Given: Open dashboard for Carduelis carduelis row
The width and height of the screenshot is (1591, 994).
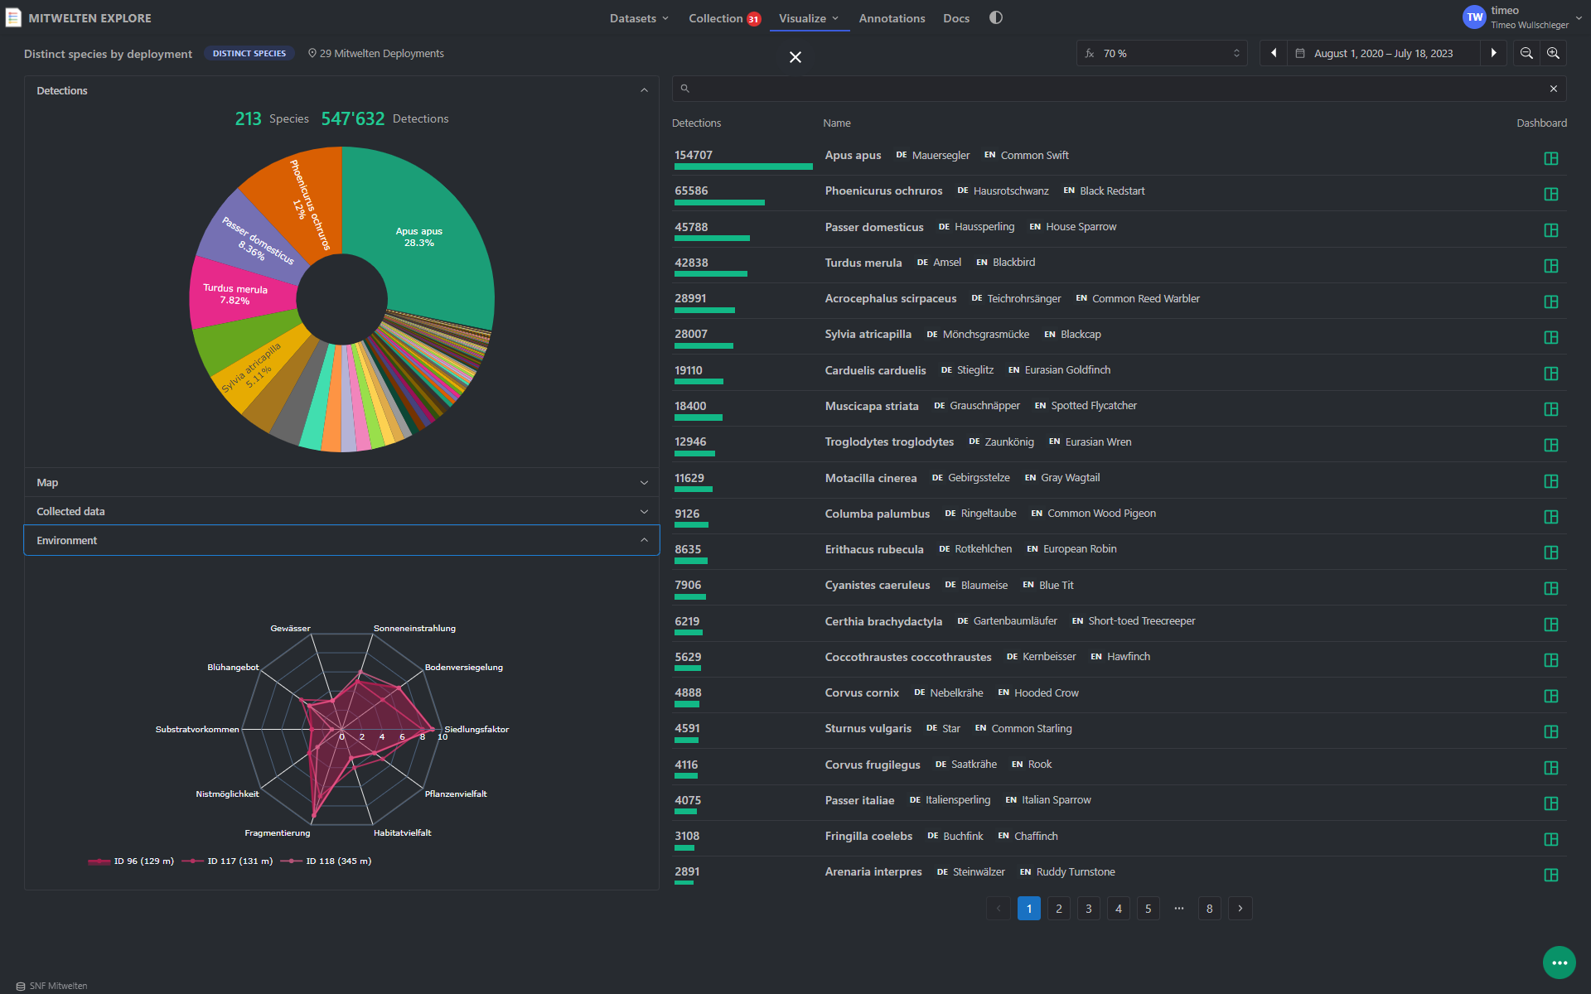Looking at the screenshot, I should point(1551,374).
